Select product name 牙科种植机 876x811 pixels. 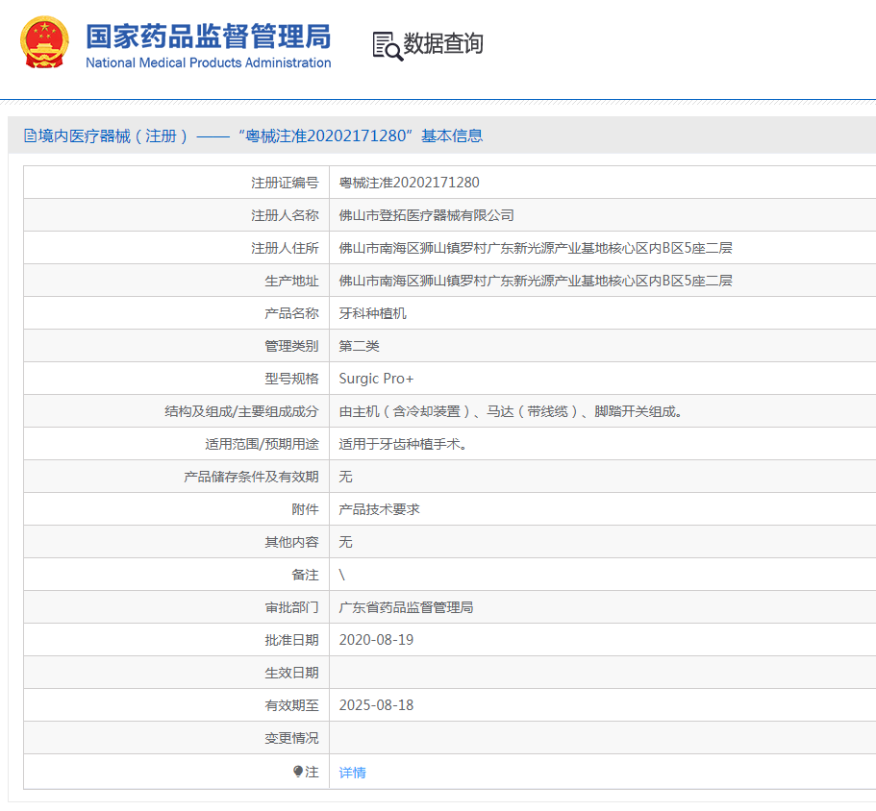click(372, 313)
